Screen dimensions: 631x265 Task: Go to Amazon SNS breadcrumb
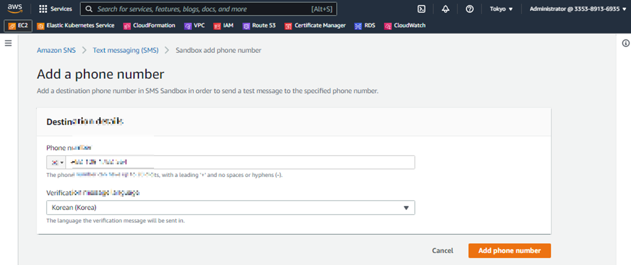[56, 50]
